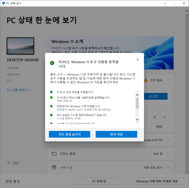Click green check icon for TPM 2.0
189x188 pixels.
point(51,97)
